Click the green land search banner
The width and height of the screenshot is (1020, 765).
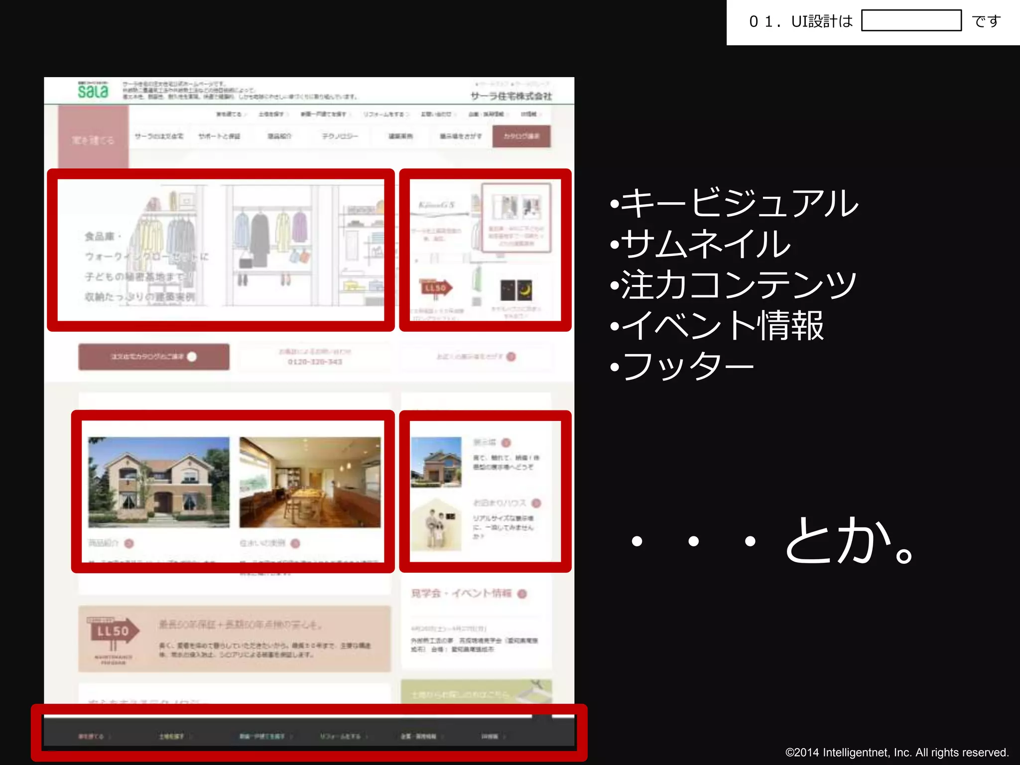[477, 692]
